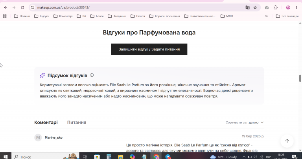Switch to the Коментарі tab
Viewport: 302px width, 159px height.
46,122
